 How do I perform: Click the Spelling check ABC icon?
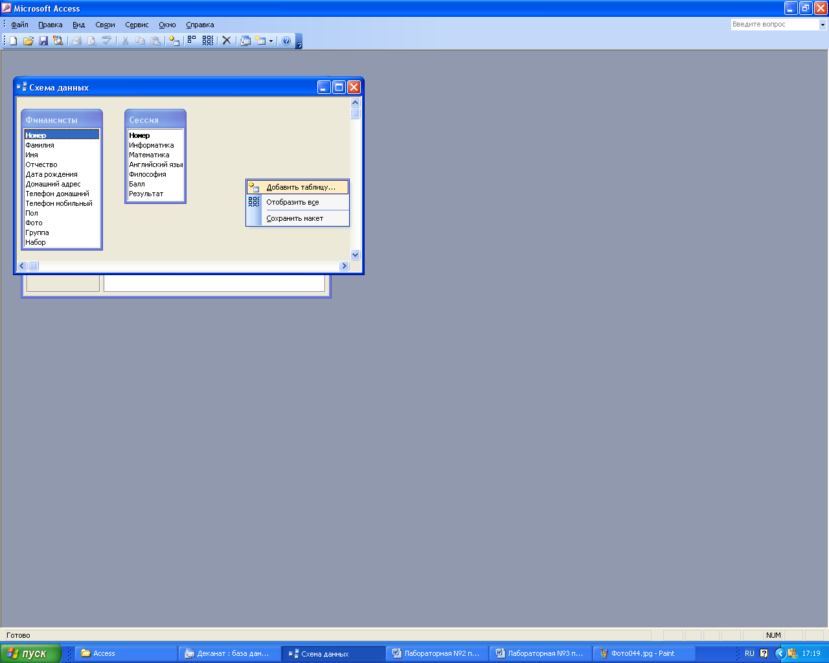[x=107, y=41]
